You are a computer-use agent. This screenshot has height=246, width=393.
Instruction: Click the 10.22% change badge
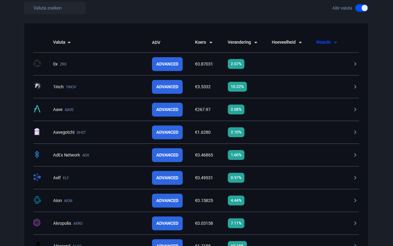point(237,87)
